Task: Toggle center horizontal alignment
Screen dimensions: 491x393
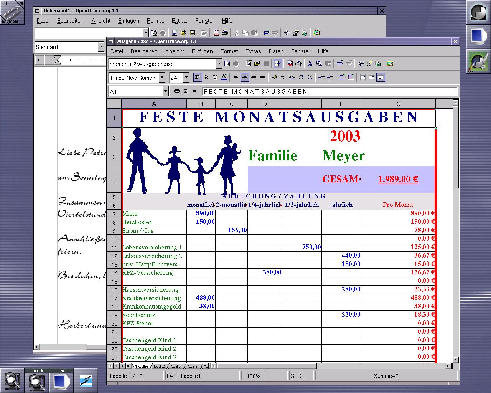Action: (244, 78)
